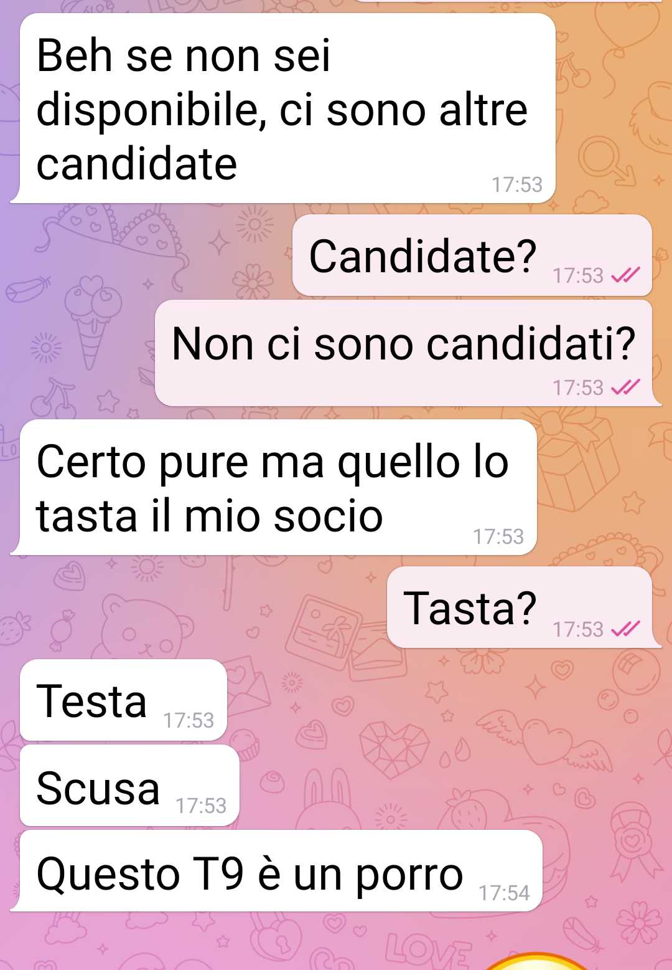Tap the 17:53 time beside "Candidate?"
The image size is (672, 970).
point(578,275)
